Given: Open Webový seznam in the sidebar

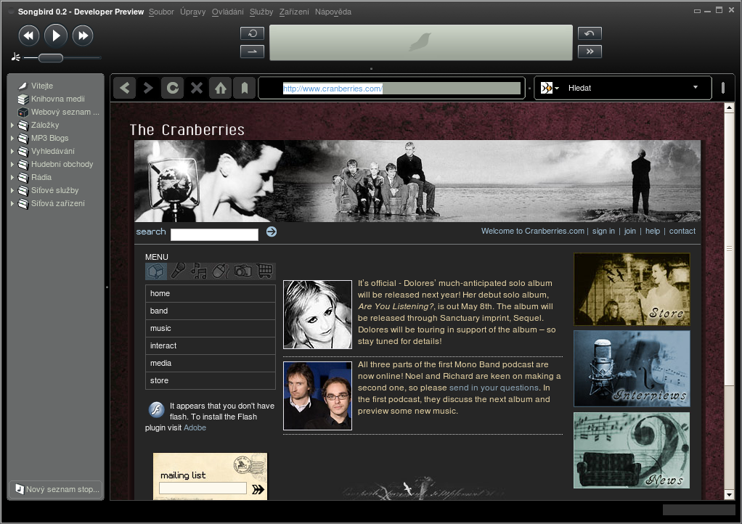Looking at the screenshot, I should (x=65, y=112).
